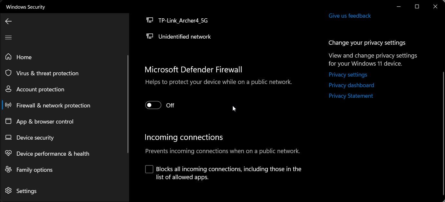This screenshot has height=202, width=445.
Task: Click the back arrow navigation button
Action: pyautogui.click(x=8, y=21)
